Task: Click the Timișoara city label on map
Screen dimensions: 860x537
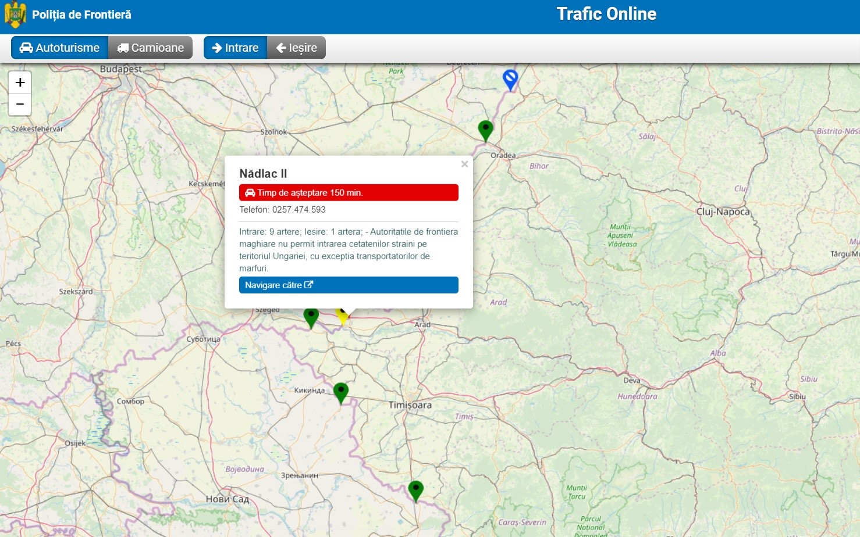Action: [x=410, y=405]
